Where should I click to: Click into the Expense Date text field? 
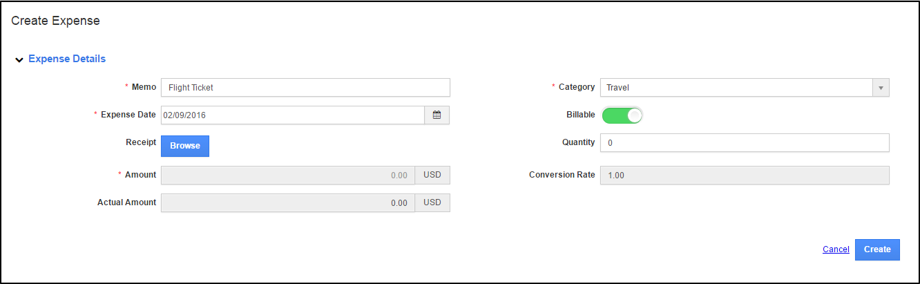[x=292, y=115]
